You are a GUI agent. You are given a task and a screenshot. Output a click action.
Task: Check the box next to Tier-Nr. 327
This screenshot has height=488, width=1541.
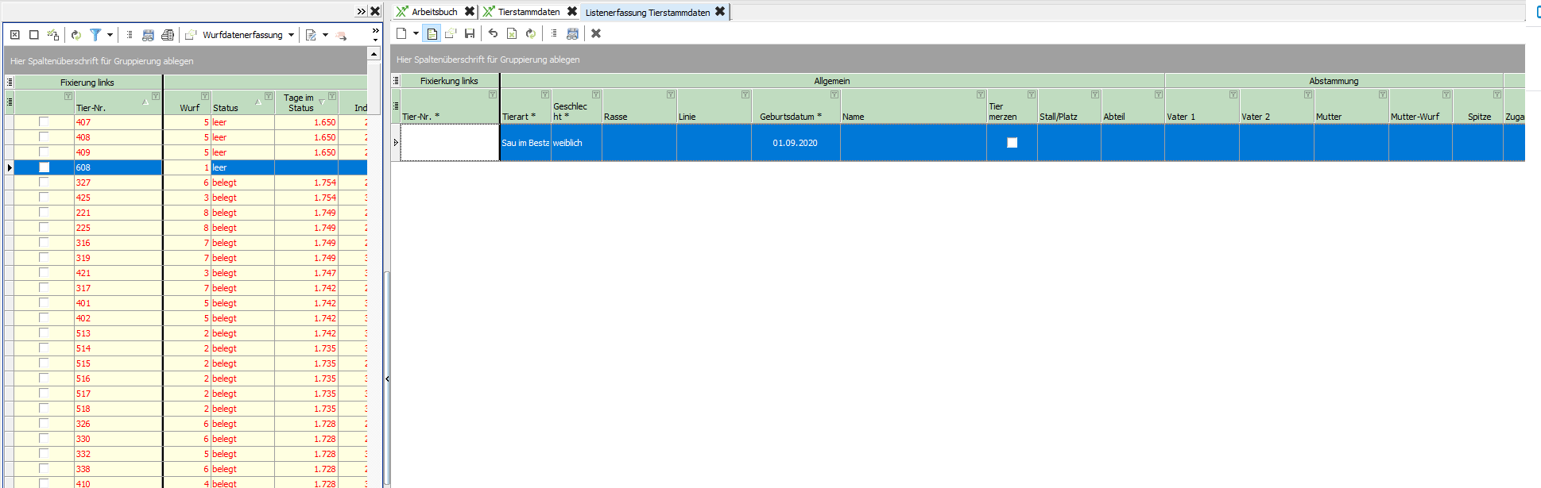tap(44, 183)
